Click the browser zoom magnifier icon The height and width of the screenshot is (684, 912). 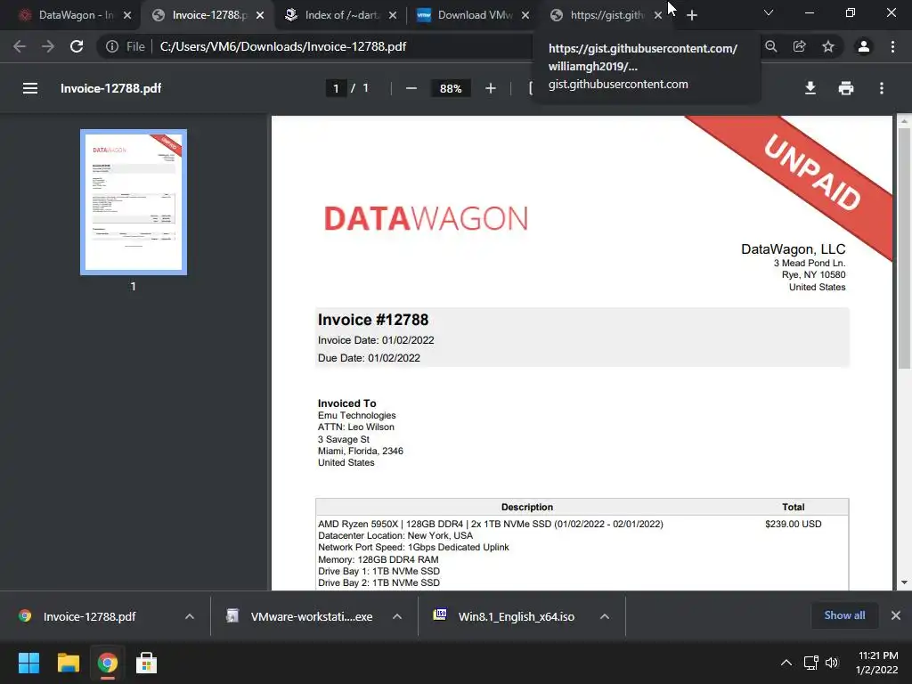pos(771,46)
